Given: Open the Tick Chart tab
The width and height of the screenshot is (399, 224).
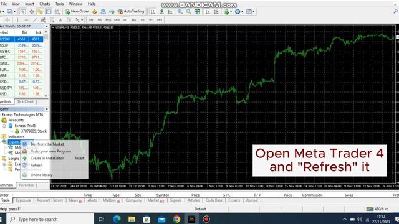Looking at the screenshot, I should [x=25, y=101].
